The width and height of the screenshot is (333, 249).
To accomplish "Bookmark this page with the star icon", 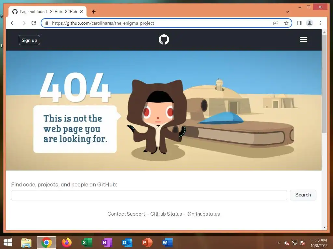I will click(286, 23).
